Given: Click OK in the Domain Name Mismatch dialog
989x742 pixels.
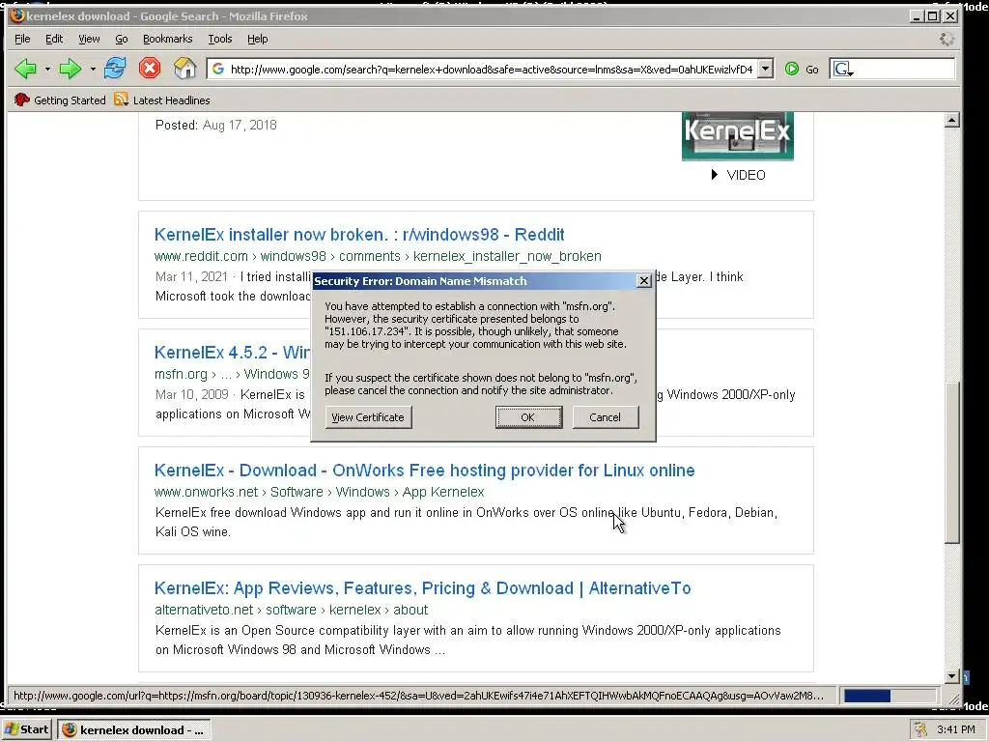Looking at the screenshot, I should pyautogui.click(x=528, y=417).
